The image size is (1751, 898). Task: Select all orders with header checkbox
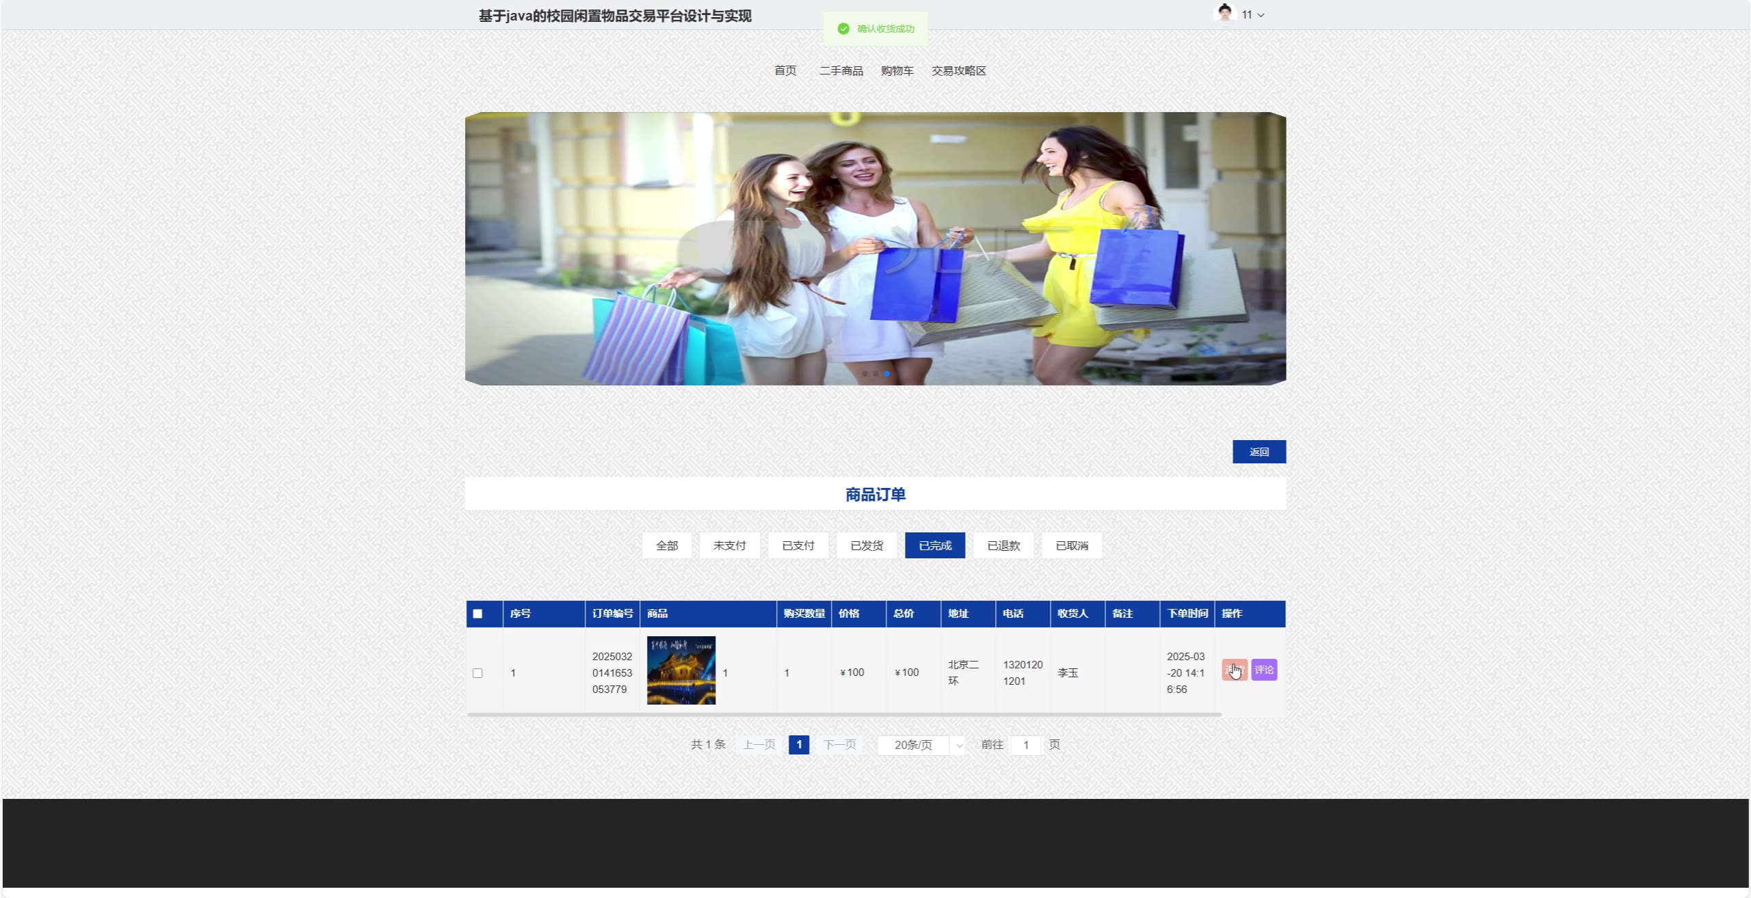[x=477, y=614]
